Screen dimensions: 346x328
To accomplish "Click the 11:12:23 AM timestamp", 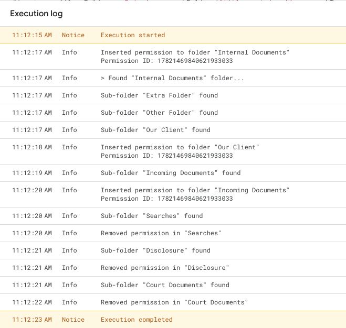I will tap(32, 320).
